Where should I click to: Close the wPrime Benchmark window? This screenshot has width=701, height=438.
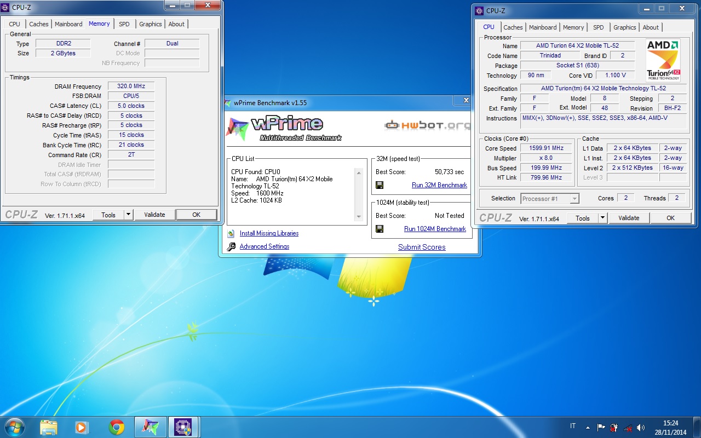click(466, 101)
